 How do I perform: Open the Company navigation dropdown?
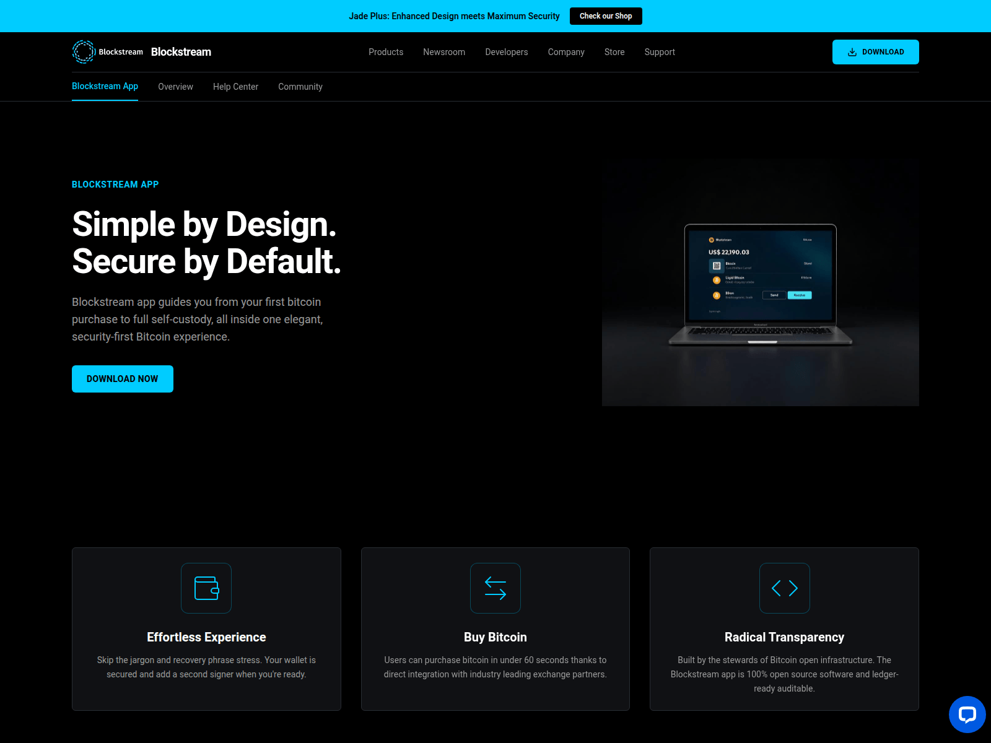pos(565,52)
